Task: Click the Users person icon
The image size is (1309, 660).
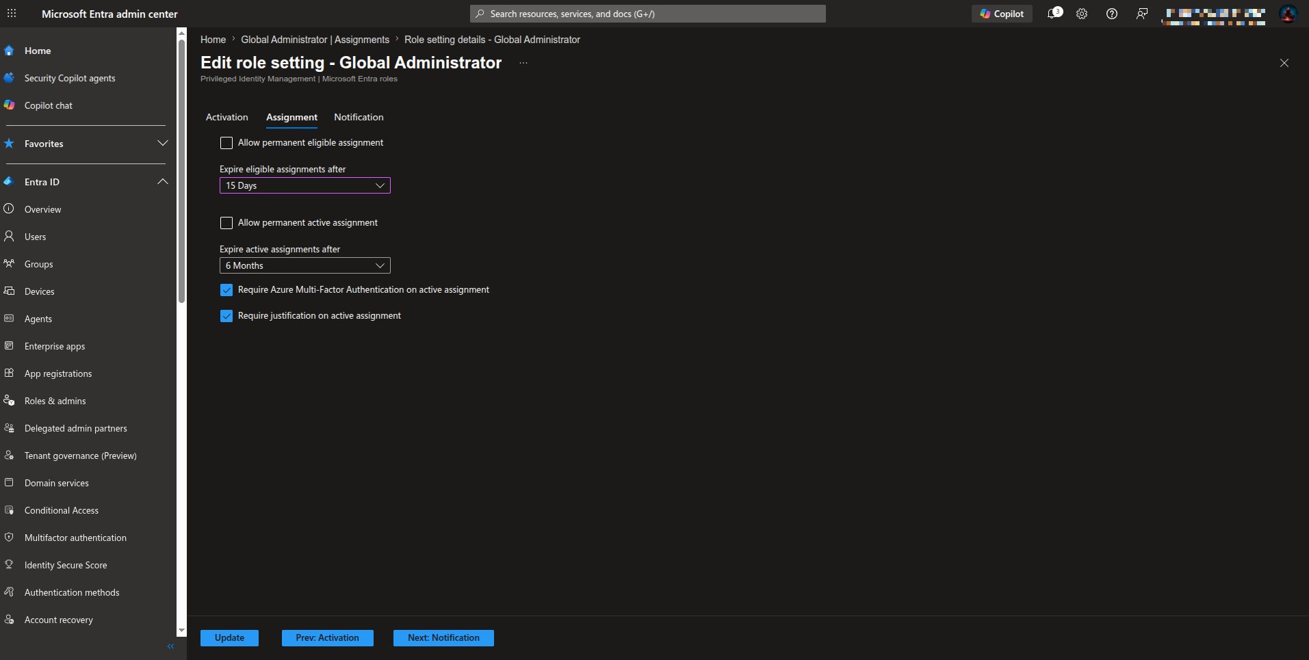Action: click(x=9, y=237)
